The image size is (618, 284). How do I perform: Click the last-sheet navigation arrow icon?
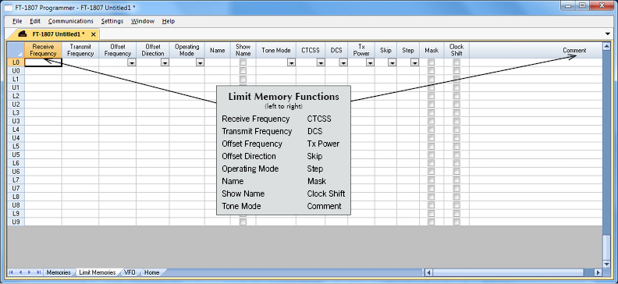pyautogui.click(x=39, y=272)
